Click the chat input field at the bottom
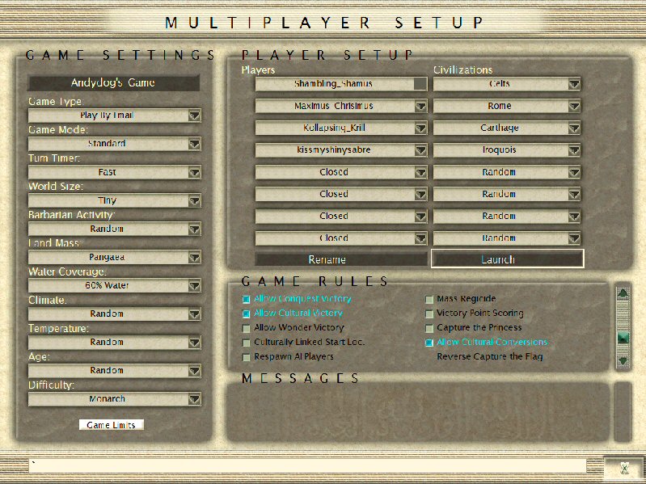 point(307,465)
